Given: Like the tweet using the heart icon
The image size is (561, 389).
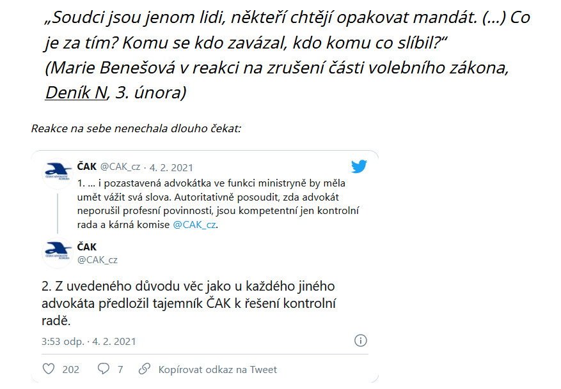Looking at the screenshot, I should (x=49, y=369).
